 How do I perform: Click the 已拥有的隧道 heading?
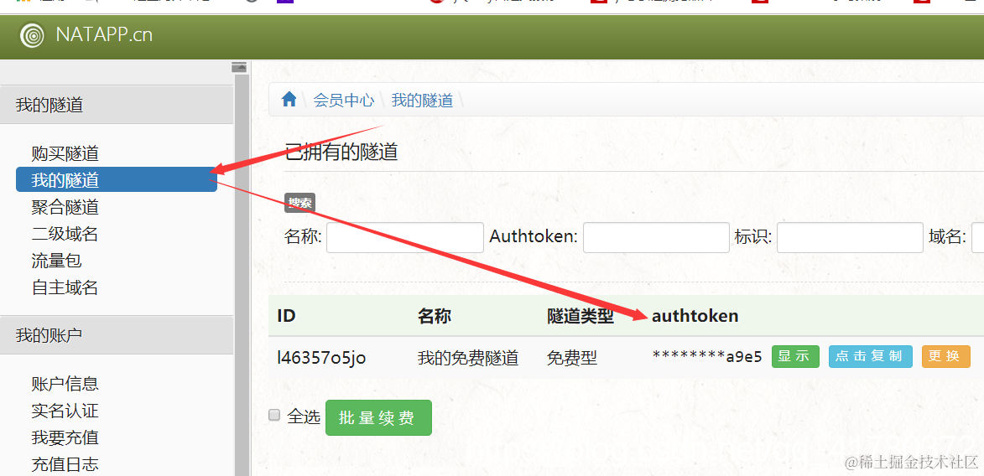pos(341,152)
